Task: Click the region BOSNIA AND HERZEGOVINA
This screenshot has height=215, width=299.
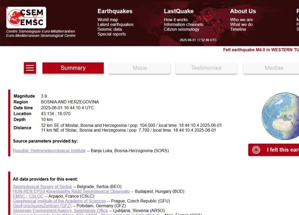Action: (70, 102)
